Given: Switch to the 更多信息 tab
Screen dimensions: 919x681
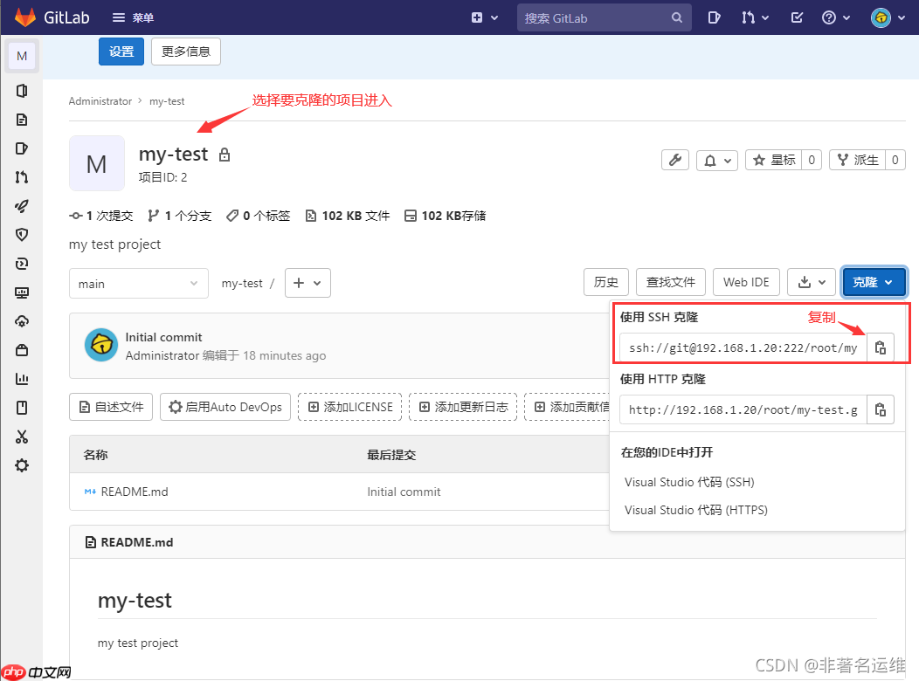Looking at the screenshot, I should coord(185,52).
